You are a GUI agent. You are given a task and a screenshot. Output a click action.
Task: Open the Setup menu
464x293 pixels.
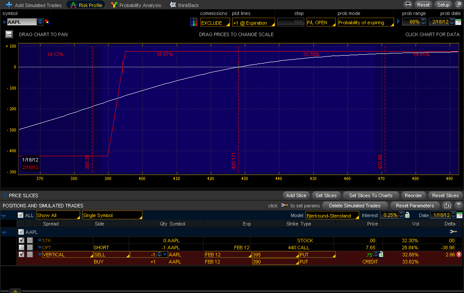443,5
